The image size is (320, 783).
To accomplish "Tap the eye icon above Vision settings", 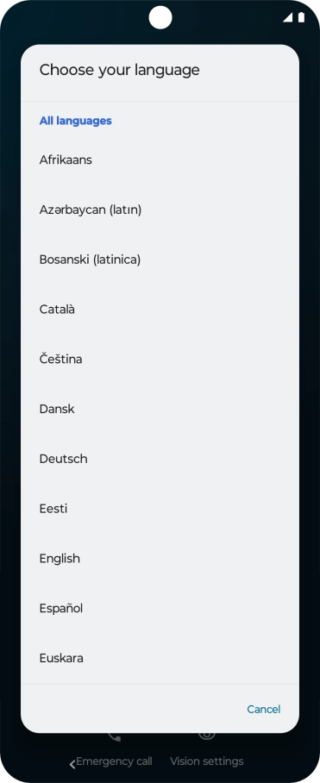I will [207, 736].
